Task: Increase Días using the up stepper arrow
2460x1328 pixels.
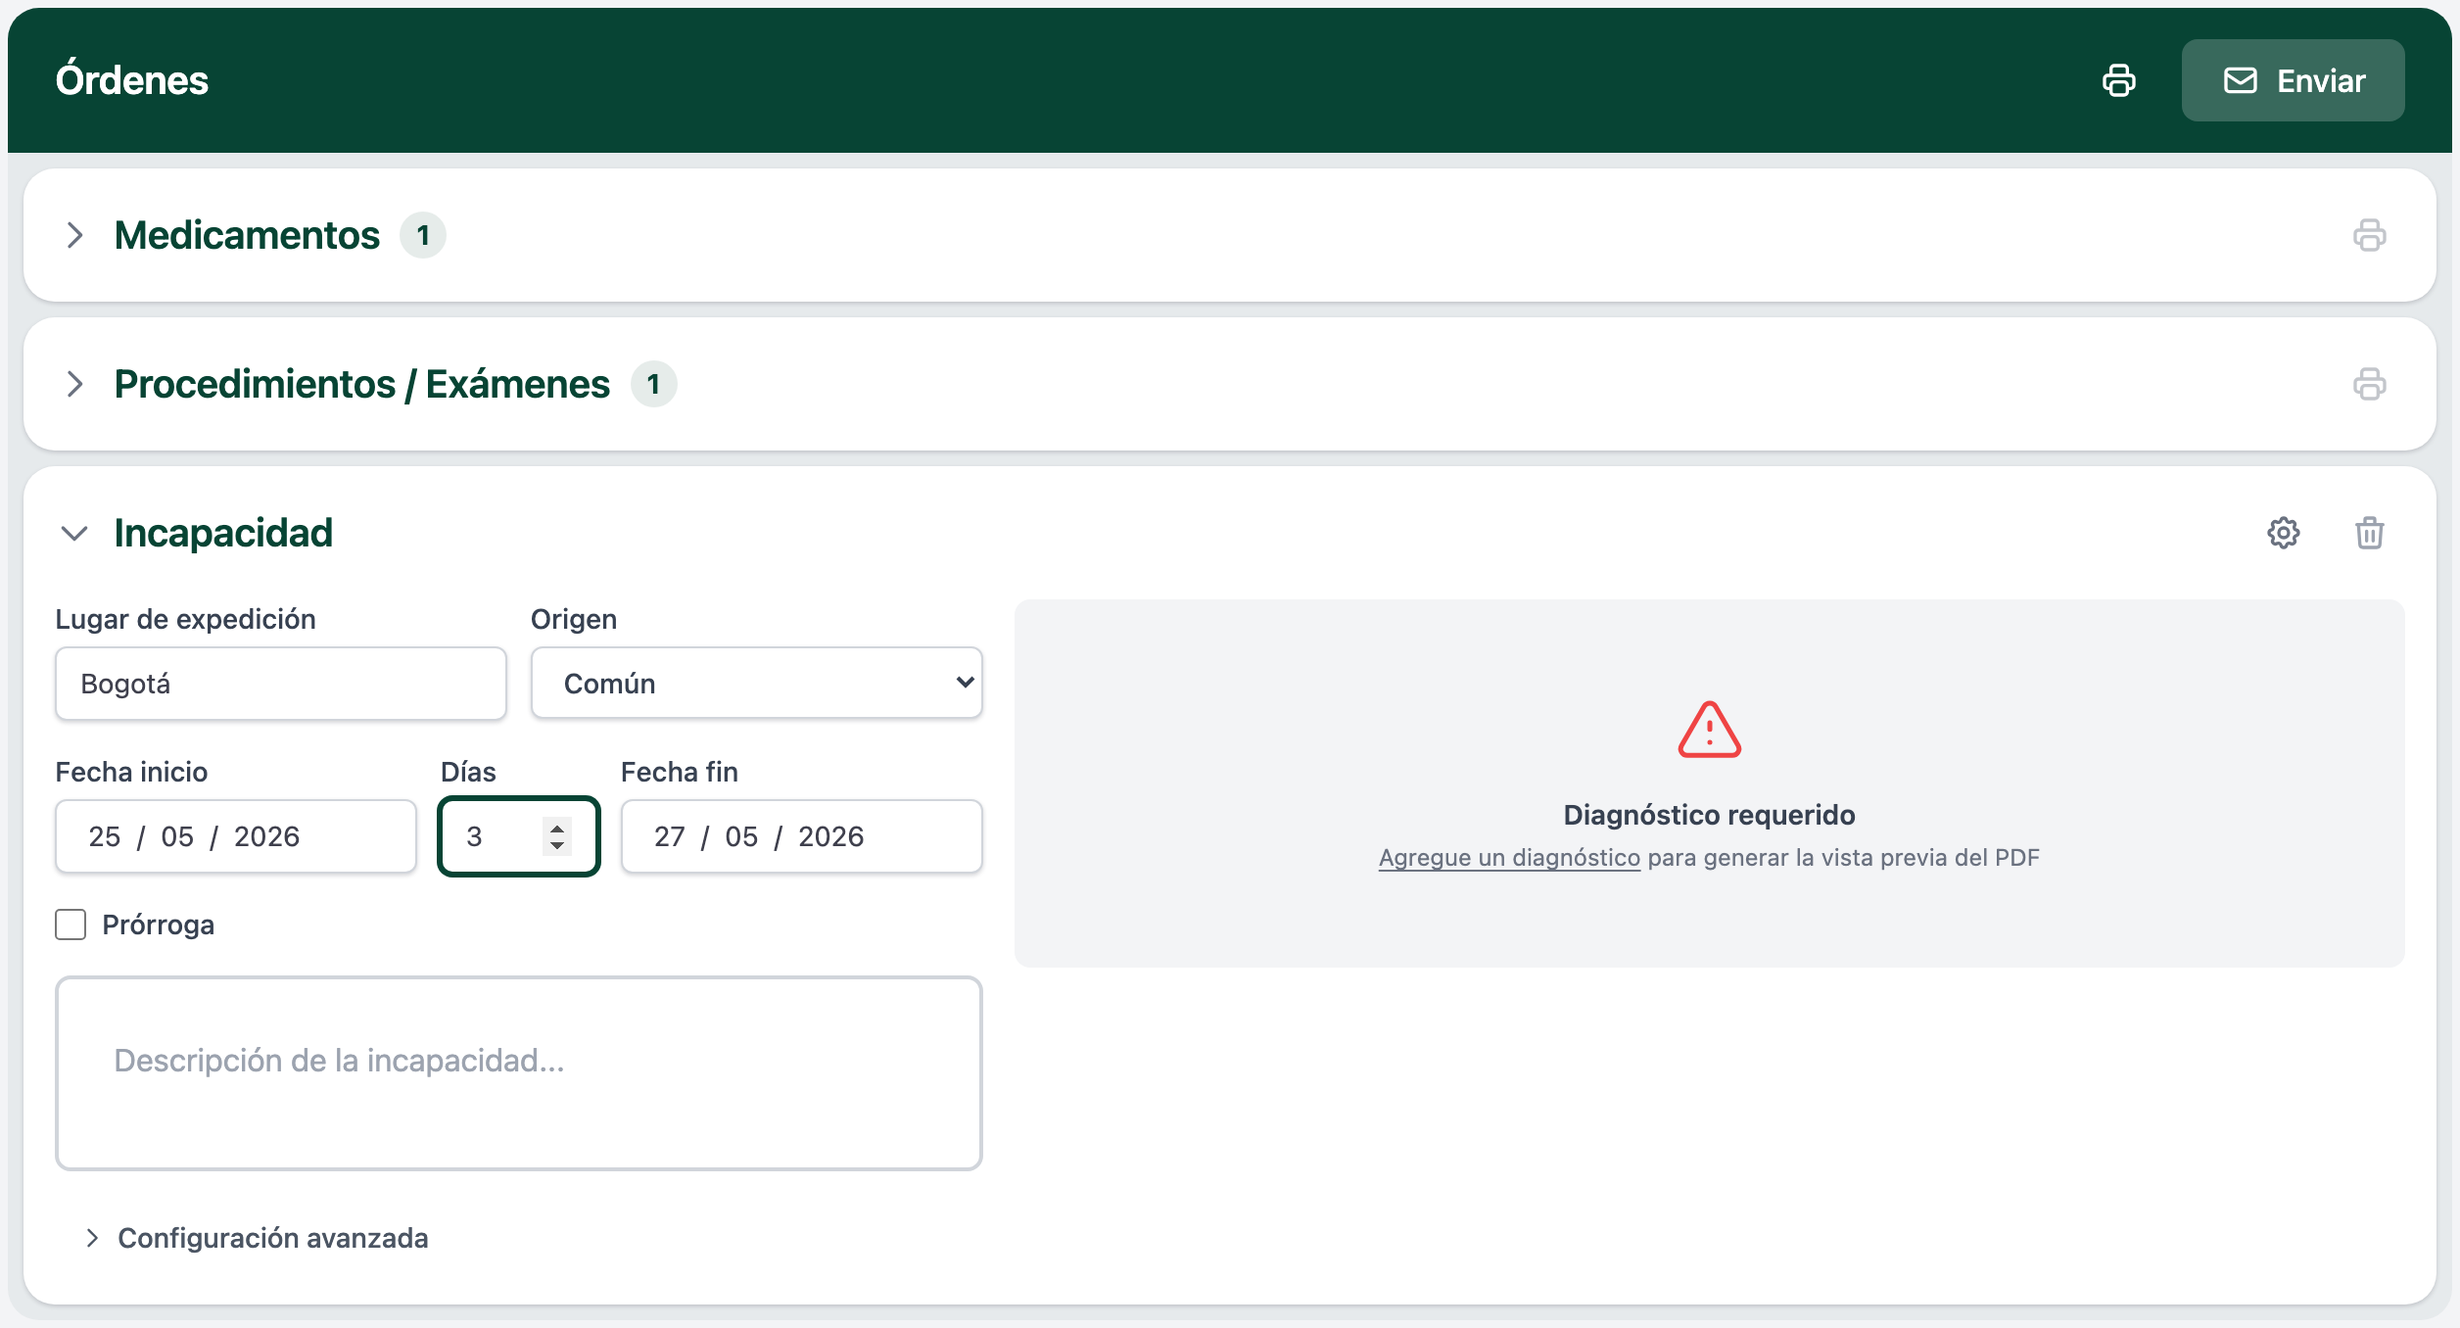Action: click(557, 828)
